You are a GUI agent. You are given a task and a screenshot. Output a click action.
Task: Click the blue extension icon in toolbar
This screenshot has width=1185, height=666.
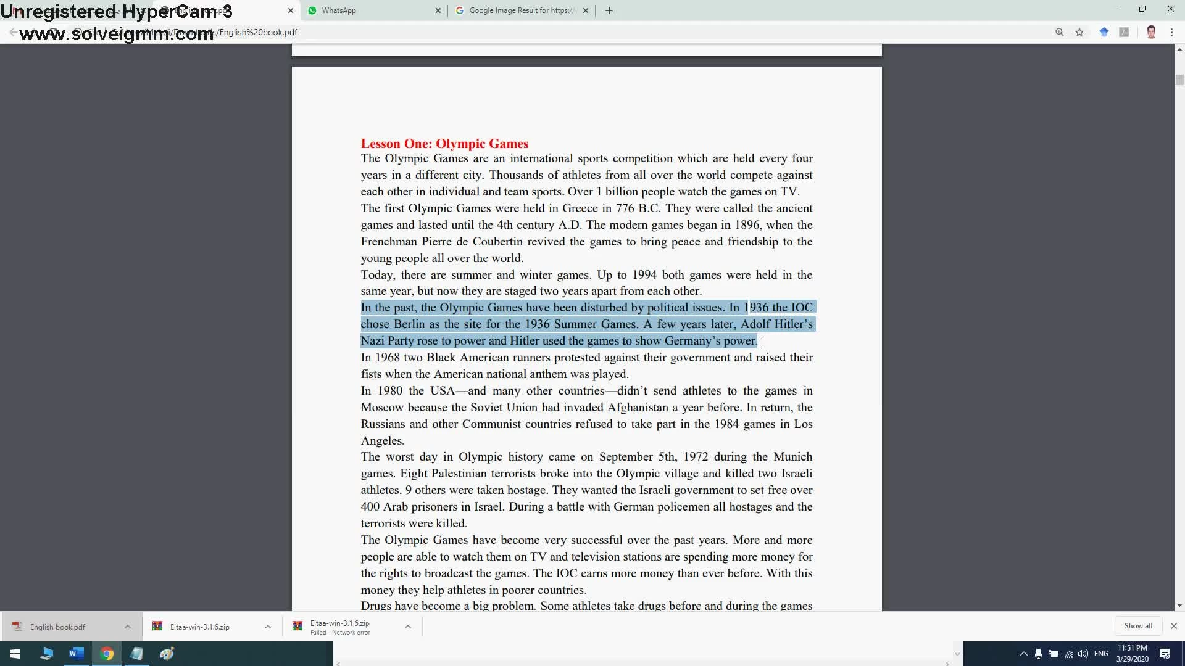1104,32
